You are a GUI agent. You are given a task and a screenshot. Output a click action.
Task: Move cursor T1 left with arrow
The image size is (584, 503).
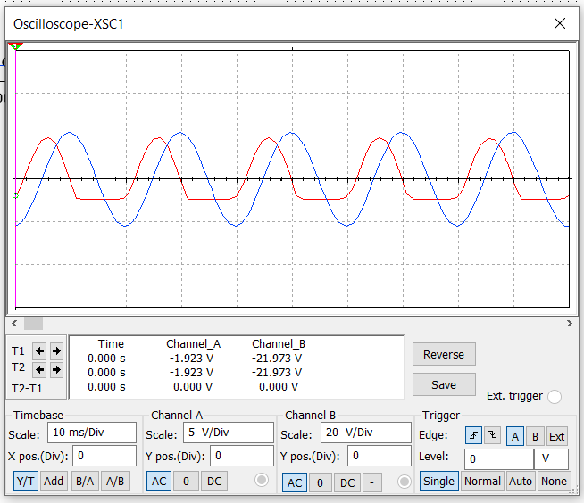40,350
